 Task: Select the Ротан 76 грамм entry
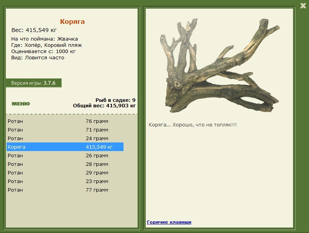65,121
